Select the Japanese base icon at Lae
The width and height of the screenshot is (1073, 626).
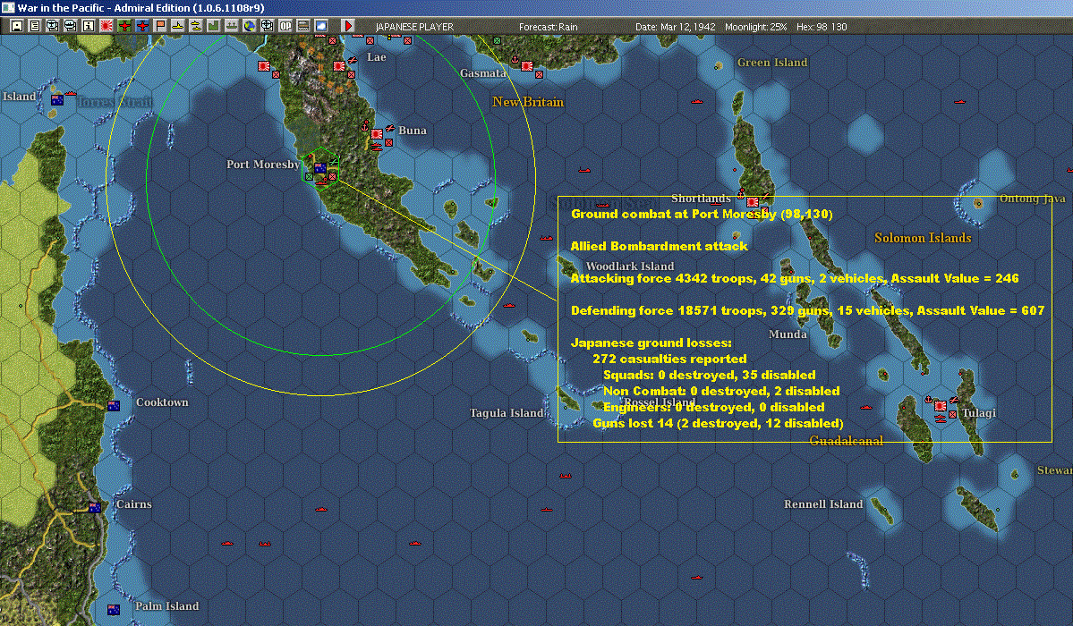click(x=339, y=66)
